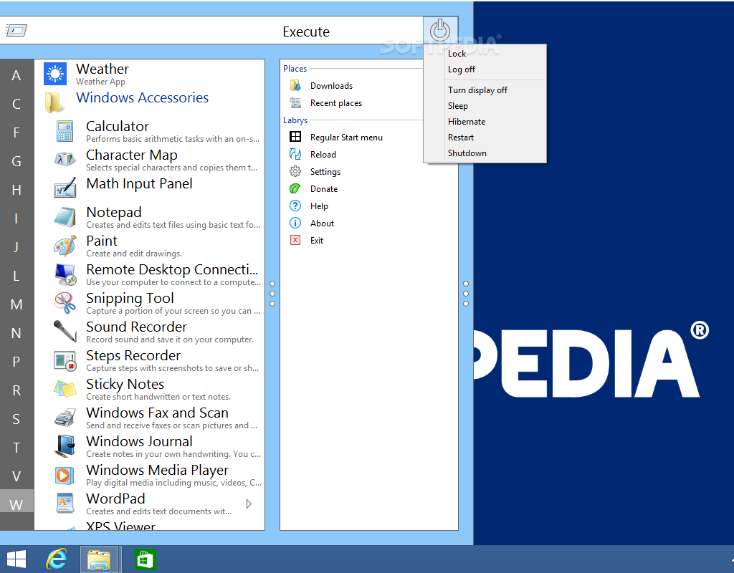Launch Calculator from its icon
734x573 pixels.
tap(65, 131)
